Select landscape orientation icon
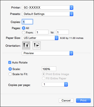94x107 pixels. [x=37, y=46]
